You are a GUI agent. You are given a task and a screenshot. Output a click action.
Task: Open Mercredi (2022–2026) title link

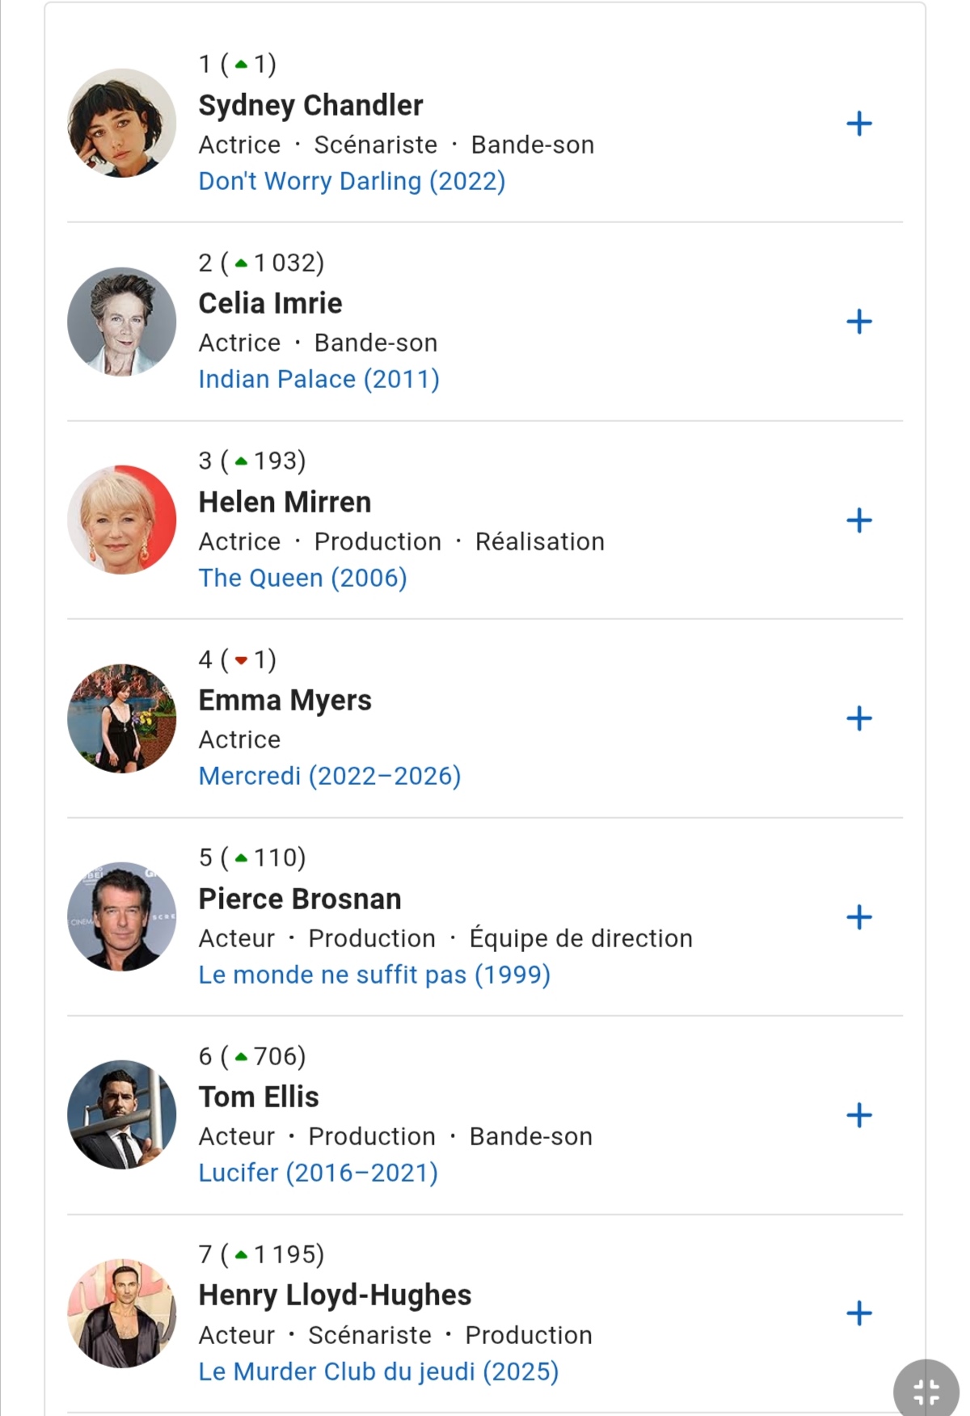(329, 776)
